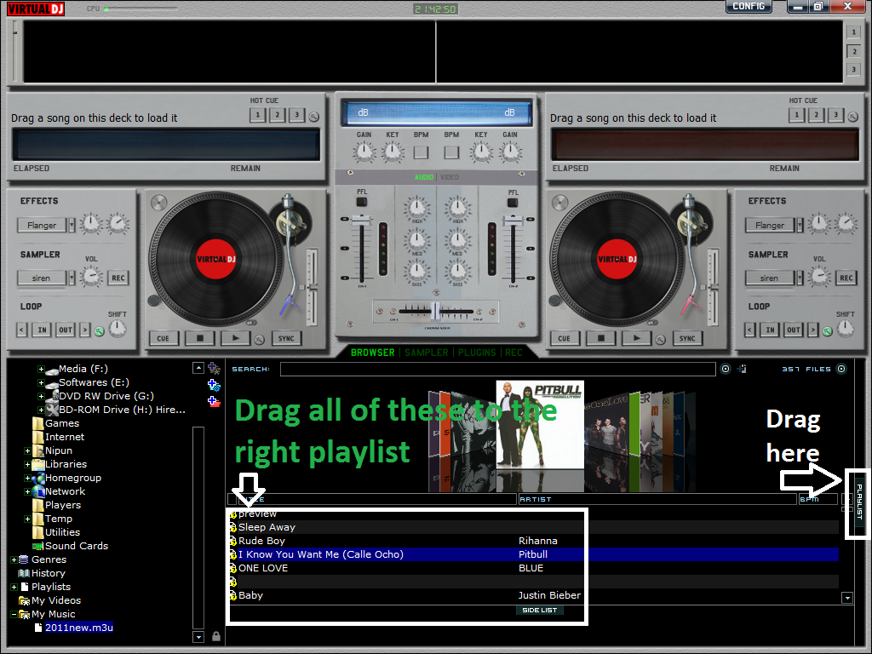
Task: Click the left loop halve arrow
Action: pos(21,330)
